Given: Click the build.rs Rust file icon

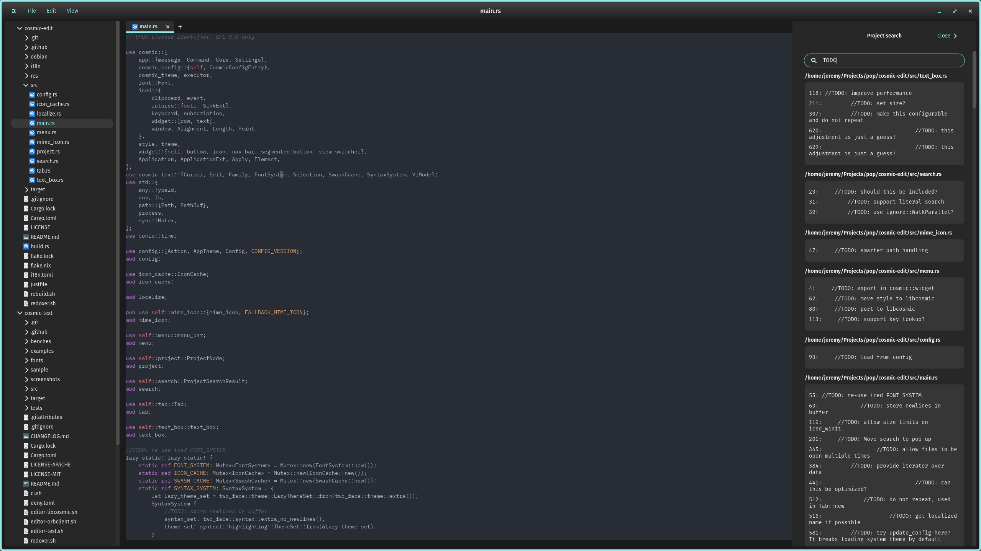Looking at the screenshot, I should point(26,247).
